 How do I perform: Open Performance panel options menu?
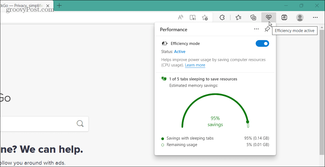pyautogui.click(x=256, y=29)
